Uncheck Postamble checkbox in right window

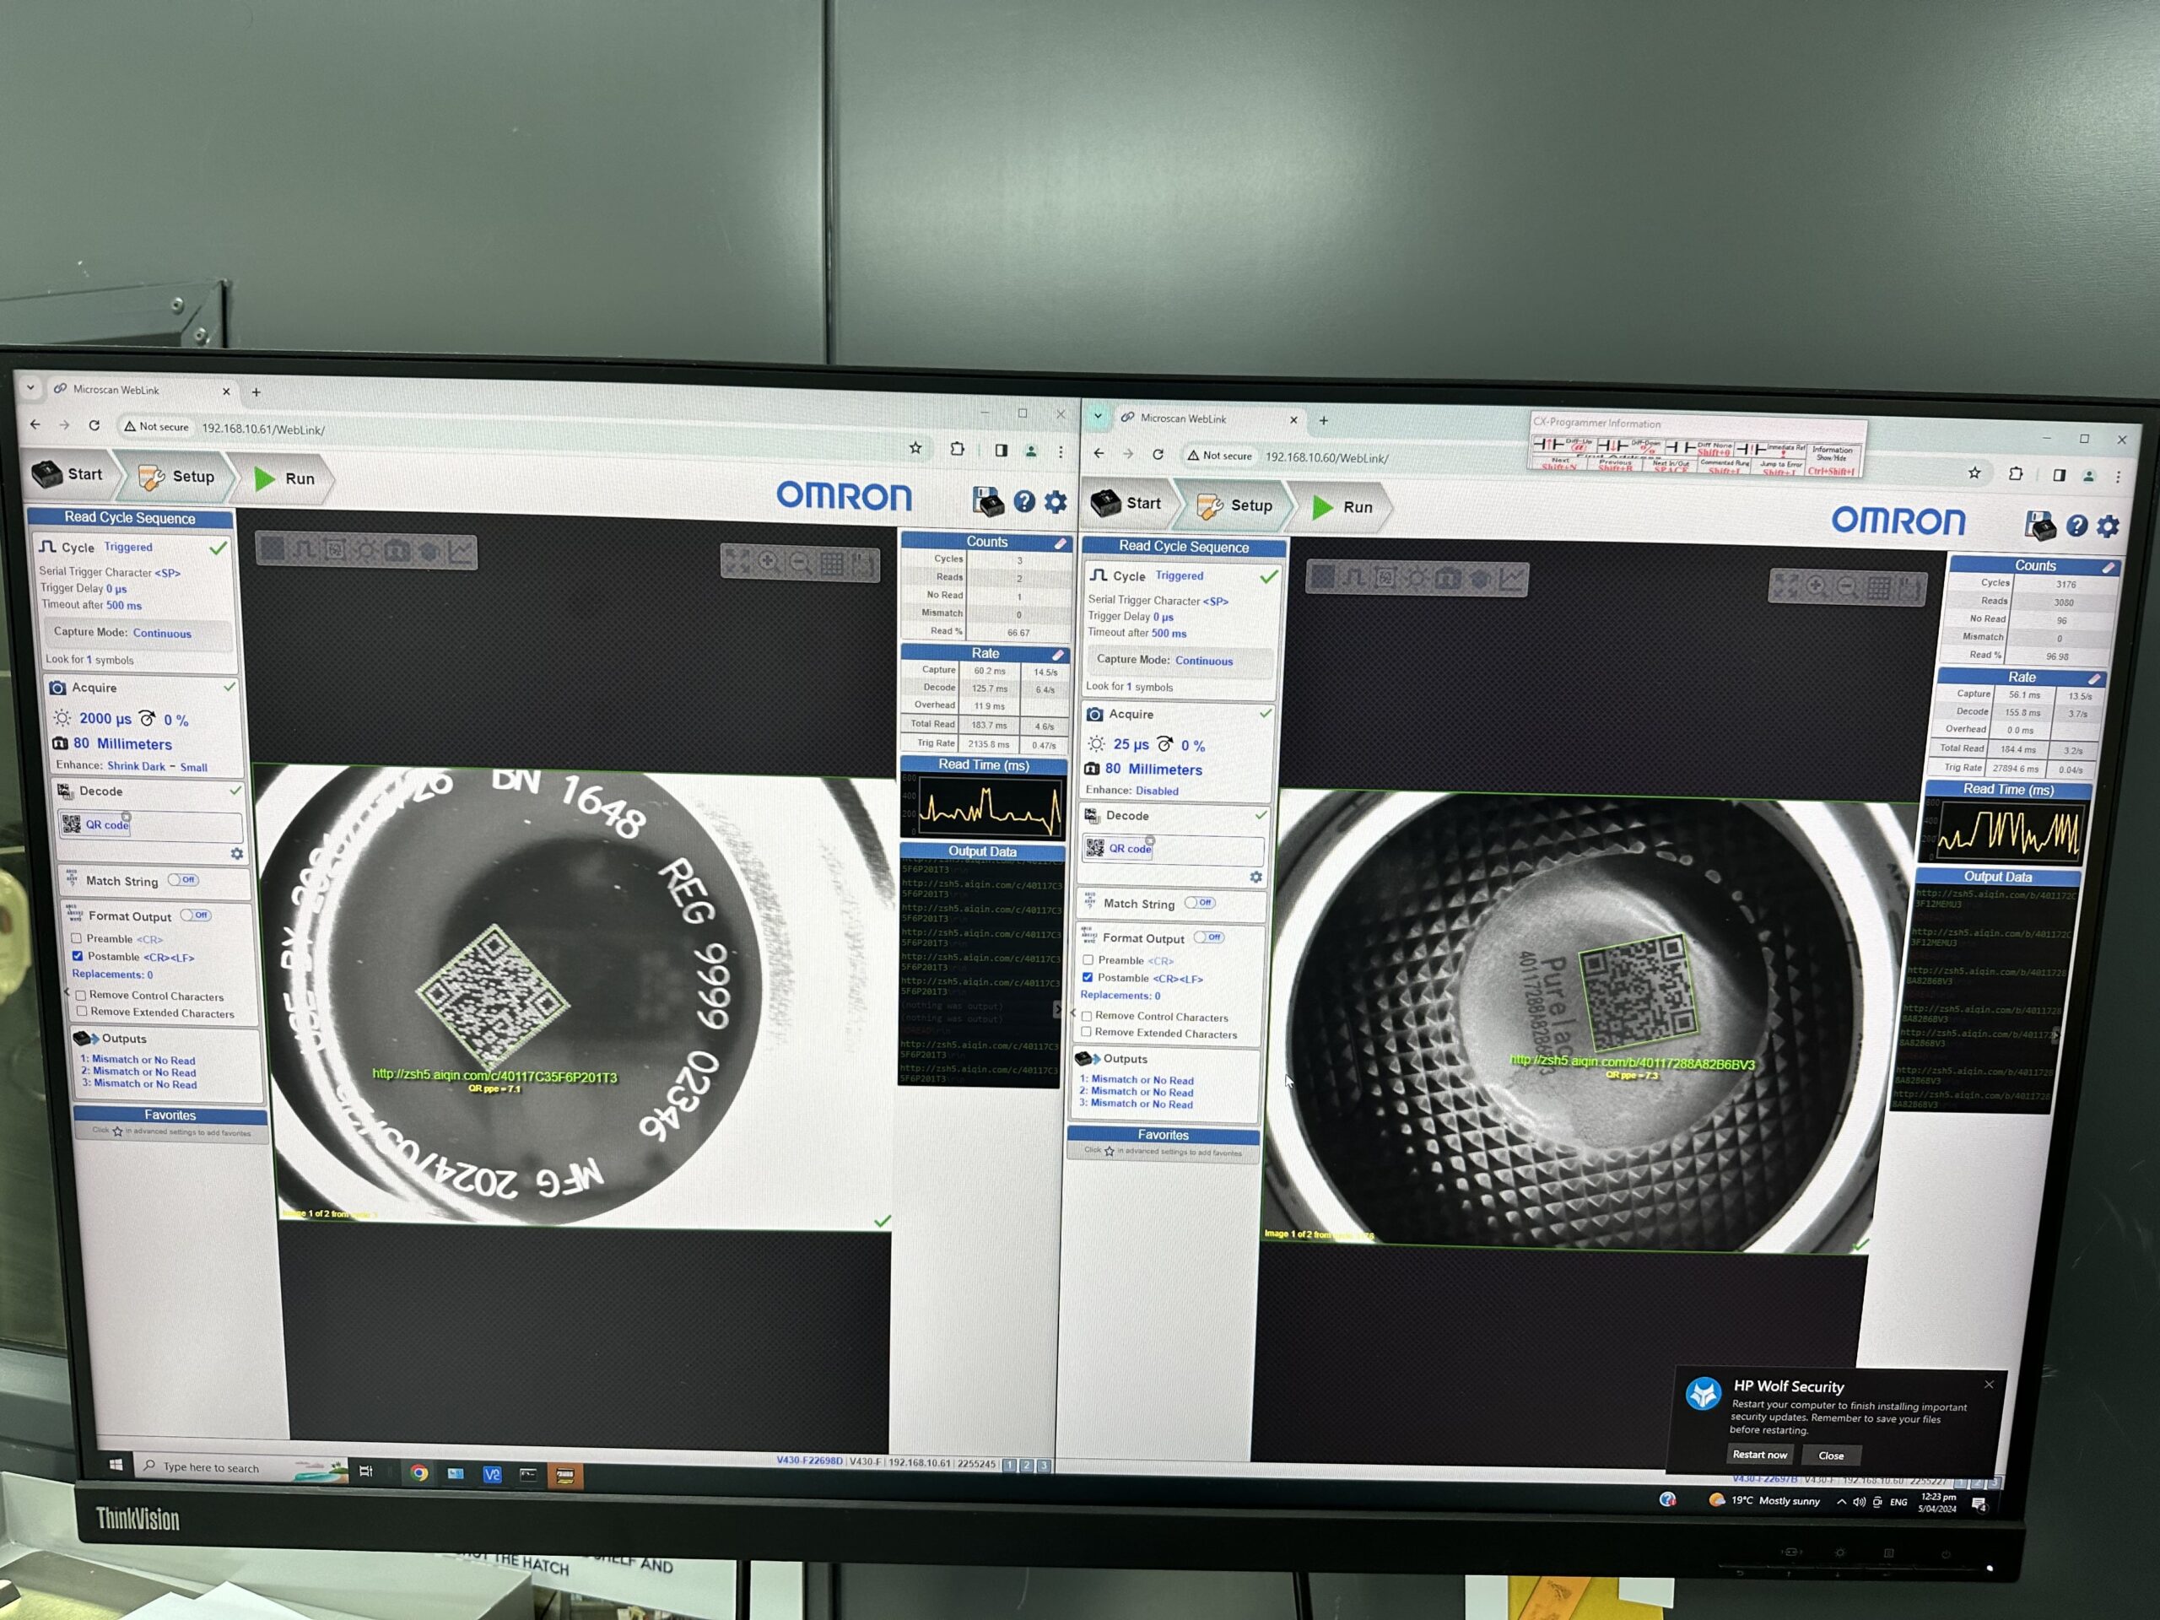coord(1088,977)
